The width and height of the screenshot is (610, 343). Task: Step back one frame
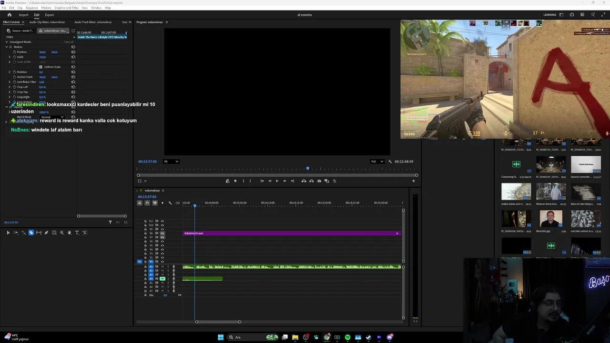pos(270,181)
